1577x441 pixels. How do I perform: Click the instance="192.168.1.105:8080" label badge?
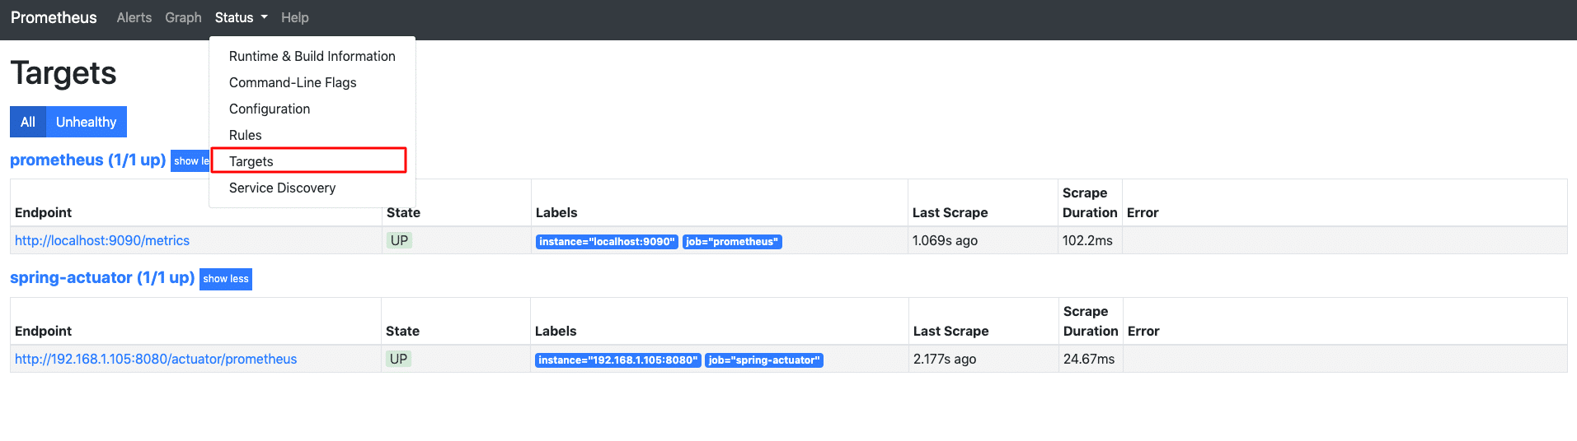618,360
